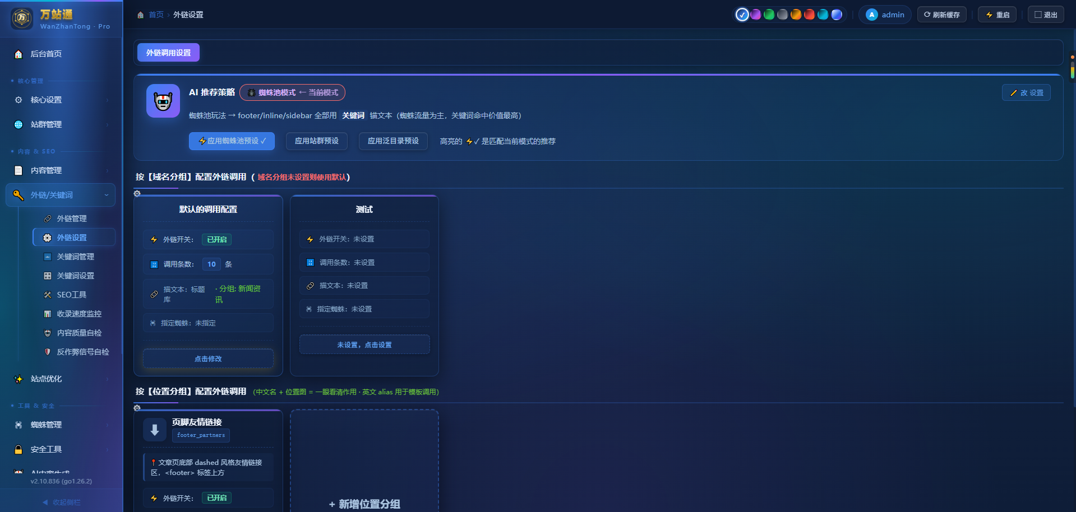
Task: Click the tools icon beside SEO工具
Action: pos(48,295)
